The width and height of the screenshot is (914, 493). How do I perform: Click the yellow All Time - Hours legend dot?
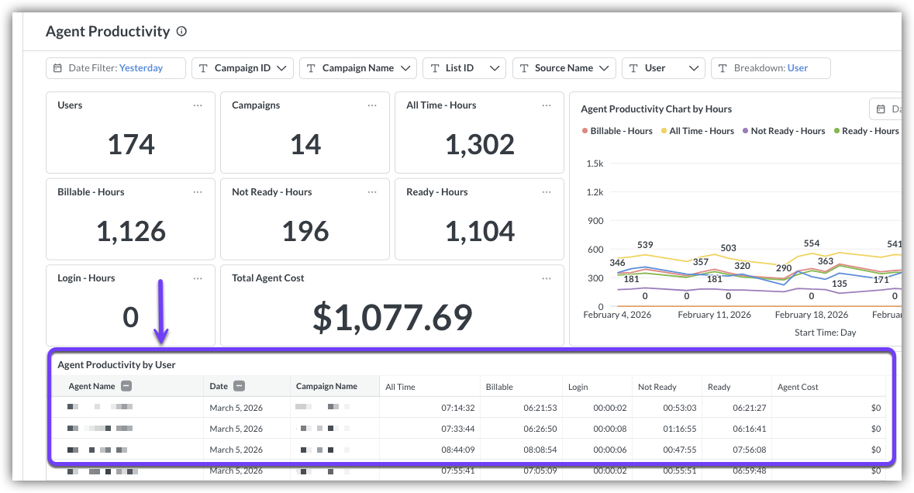tap(664, 131)
